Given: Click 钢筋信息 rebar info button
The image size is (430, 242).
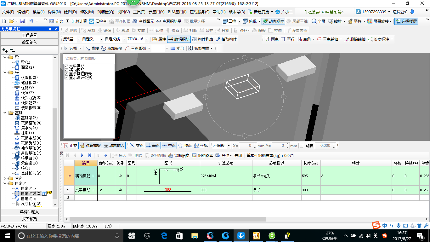Looking at the screenshot, I should point(179,155).
